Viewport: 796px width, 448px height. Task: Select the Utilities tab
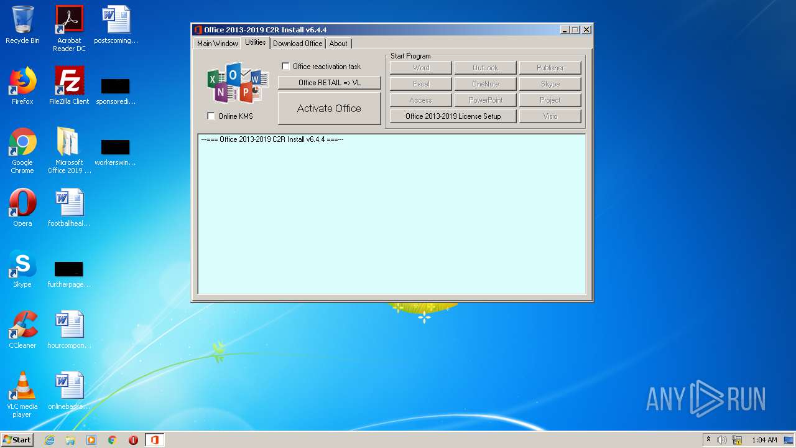[255, 42]
